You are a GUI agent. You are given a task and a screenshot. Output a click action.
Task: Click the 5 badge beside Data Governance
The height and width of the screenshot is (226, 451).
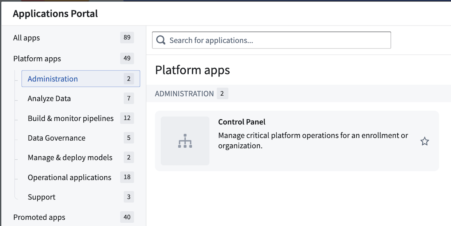[129, 138]
